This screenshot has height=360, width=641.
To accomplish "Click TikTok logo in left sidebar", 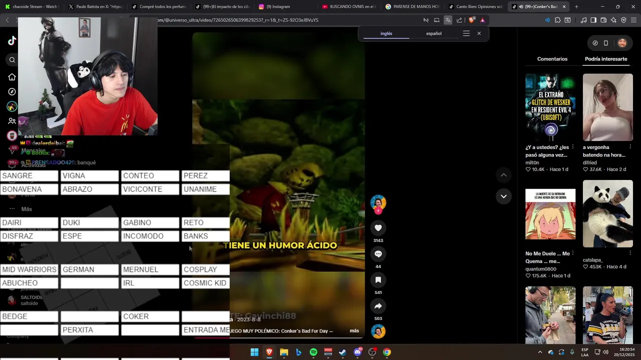I will tap(12, 41).
